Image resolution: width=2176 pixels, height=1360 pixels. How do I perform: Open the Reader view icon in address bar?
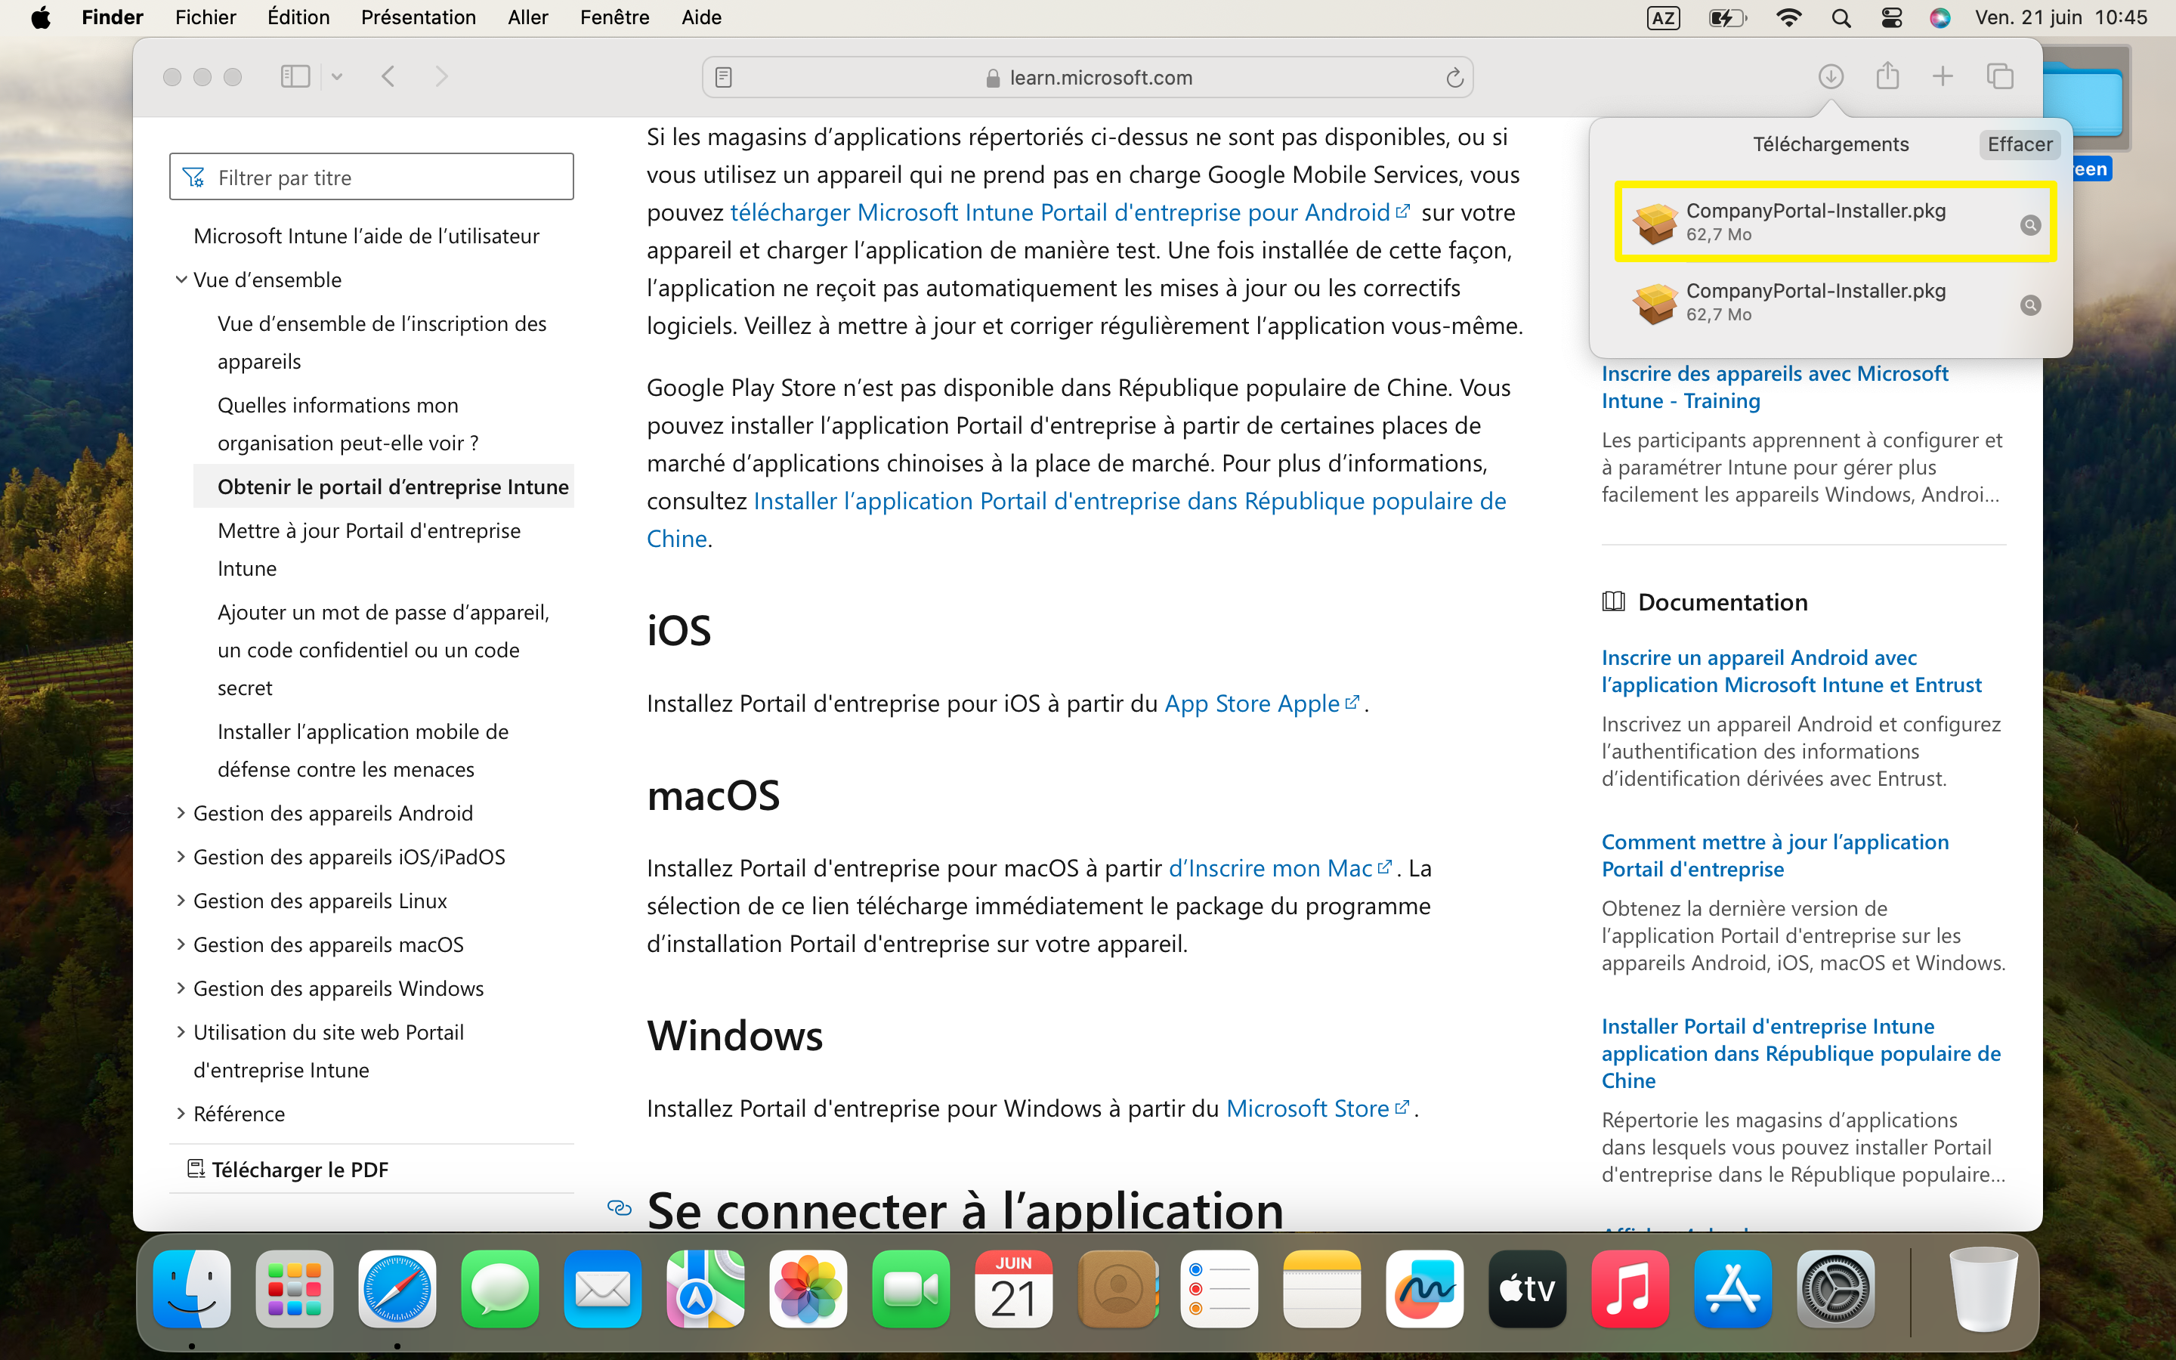(x=724, y=77)
